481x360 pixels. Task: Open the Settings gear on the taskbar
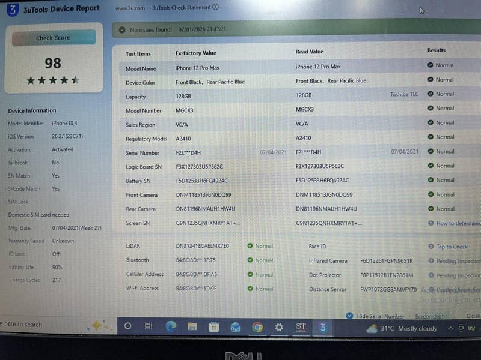[x=279, y=327]
